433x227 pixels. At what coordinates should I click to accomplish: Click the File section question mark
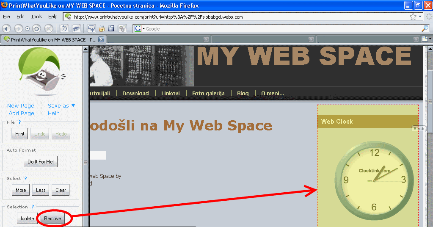(x=19, y=122)
